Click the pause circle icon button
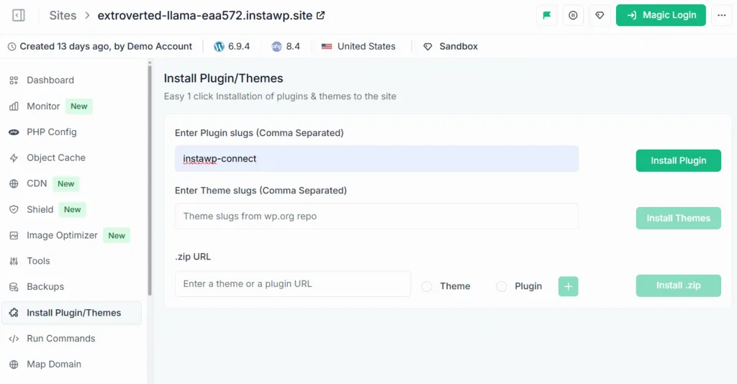737x384 pixels. (573, 15)
